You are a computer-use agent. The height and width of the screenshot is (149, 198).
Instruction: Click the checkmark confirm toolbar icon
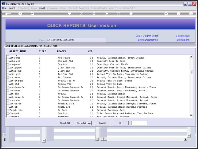tap(178, 13)
